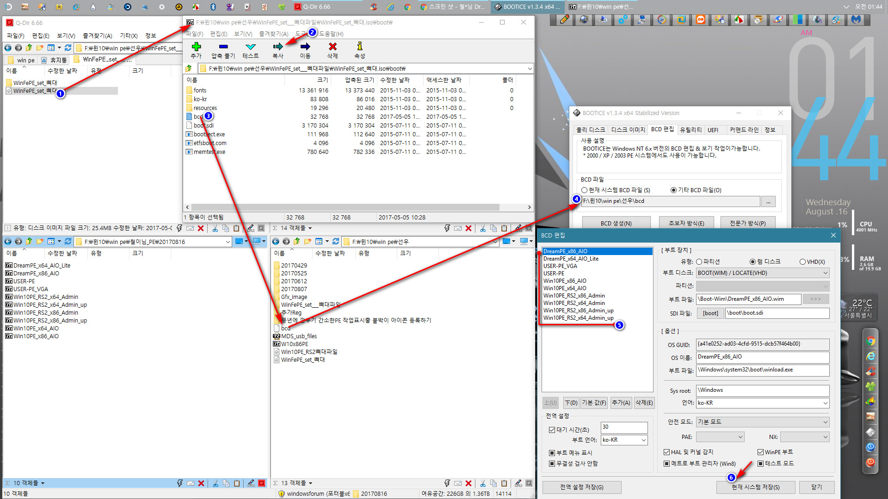The width and height of the screenshot is (888, 499).
Task: Toggle 대기 시간(초) checkbox
Action: [552, 430]
